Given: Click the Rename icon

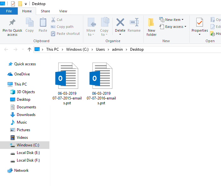Looking at the screenshot, I should [134, 22].
